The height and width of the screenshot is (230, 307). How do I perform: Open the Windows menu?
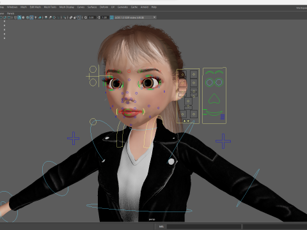(12, 7)
